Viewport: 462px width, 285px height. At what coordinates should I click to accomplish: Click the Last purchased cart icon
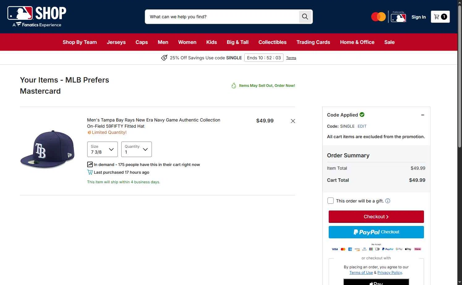pyautogui.click(x=90, y=172)
